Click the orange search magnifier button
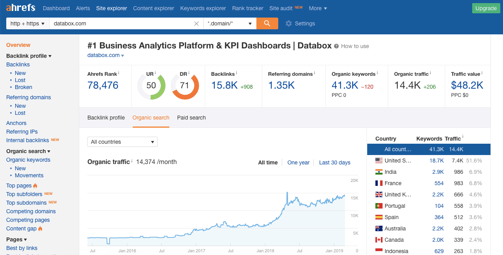Image resolution: width=503 pixels, height=255 pixels. (267, 23)
